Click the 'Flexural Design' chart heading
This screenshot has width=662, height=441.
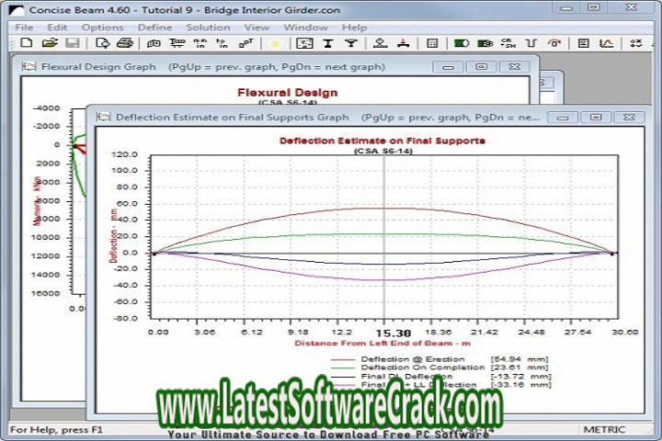tap(288, 93)
